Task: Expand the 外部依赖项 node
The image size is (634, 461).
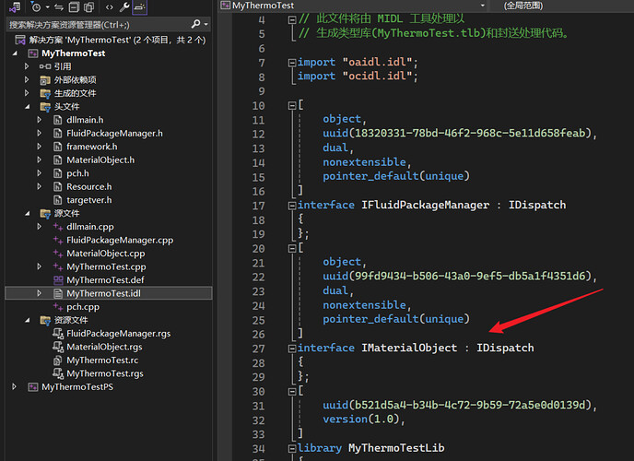Action: point(27,79)
